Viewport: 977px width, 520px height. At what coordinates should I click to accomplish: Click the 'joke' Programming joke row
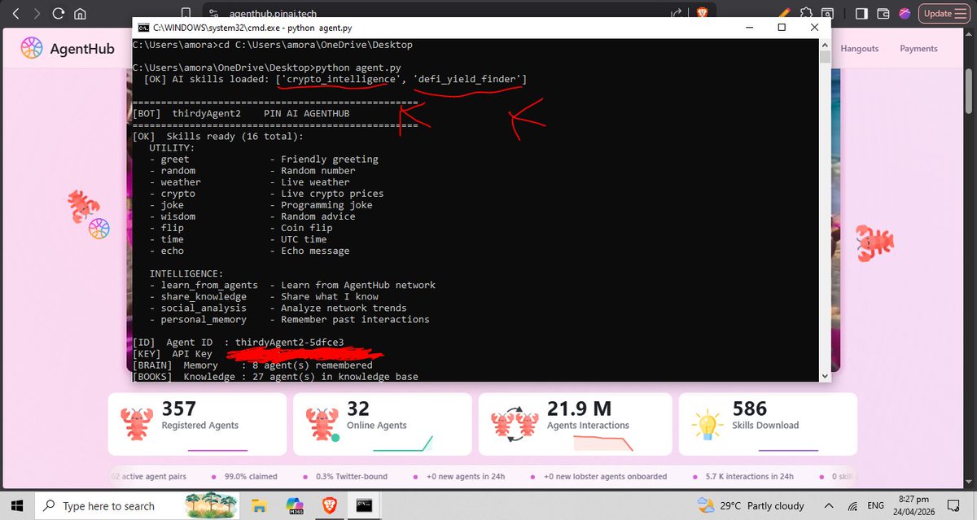(261, 205)
